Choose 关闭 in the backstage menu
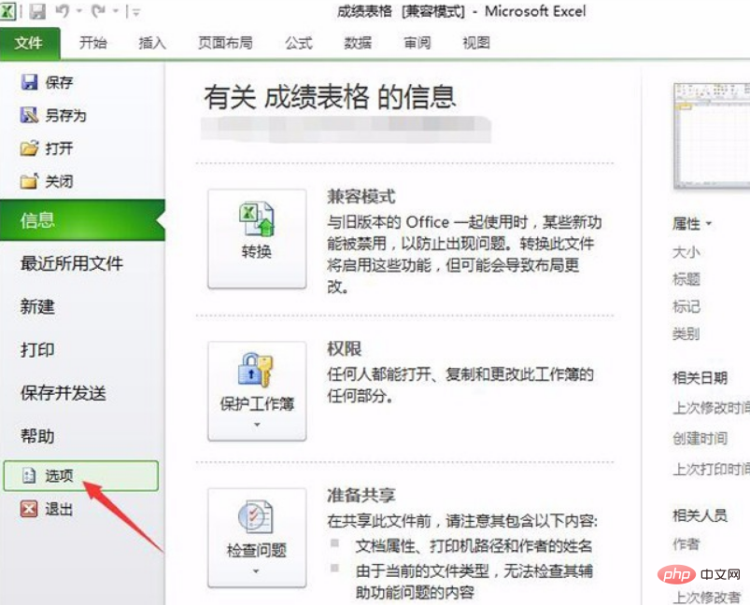This screenshot has height=605, width=750. point(60,181)
